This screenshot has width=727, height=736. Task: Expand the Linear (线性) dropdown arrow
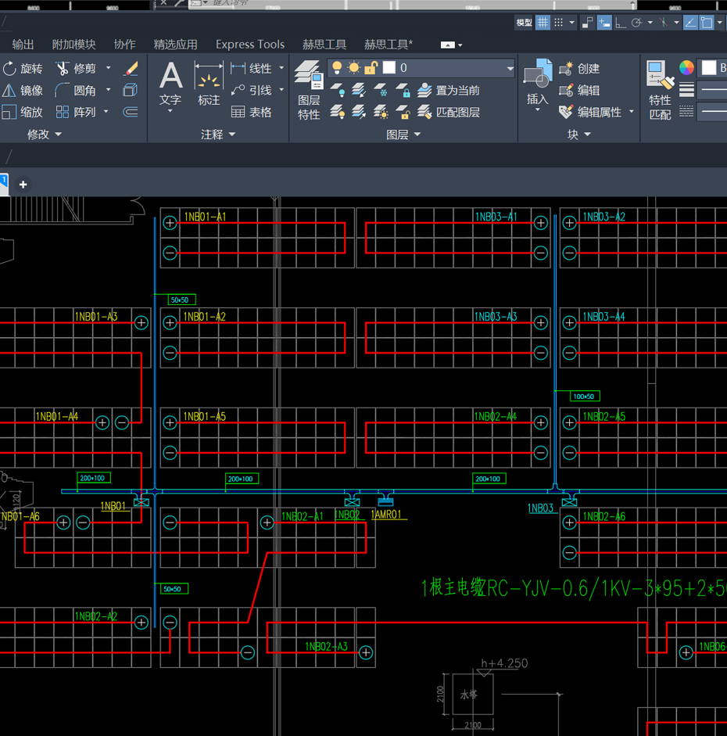tap(281, 68)
